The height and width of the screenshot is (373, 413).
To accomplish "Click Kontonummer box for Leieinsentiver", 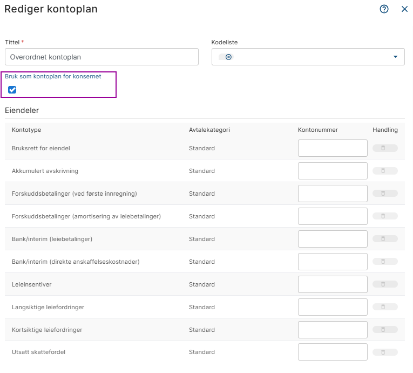I will [333, 284].
